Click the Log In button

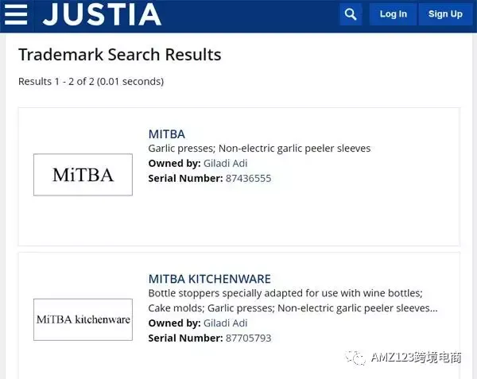[x=393, y=14]
